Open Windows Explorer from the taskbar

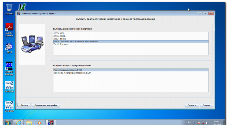pos(29,123)
